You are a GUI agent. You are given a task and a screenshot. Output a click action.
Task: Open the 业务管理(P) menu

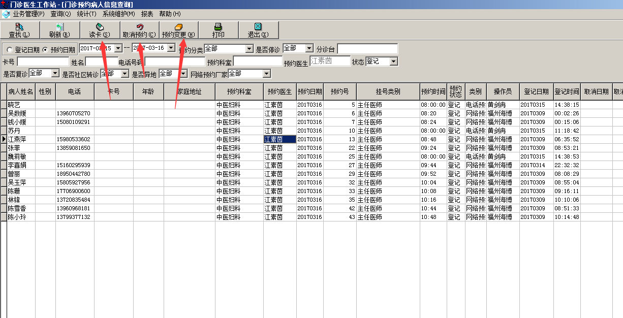pyautogui.click(x=29, y=14)
